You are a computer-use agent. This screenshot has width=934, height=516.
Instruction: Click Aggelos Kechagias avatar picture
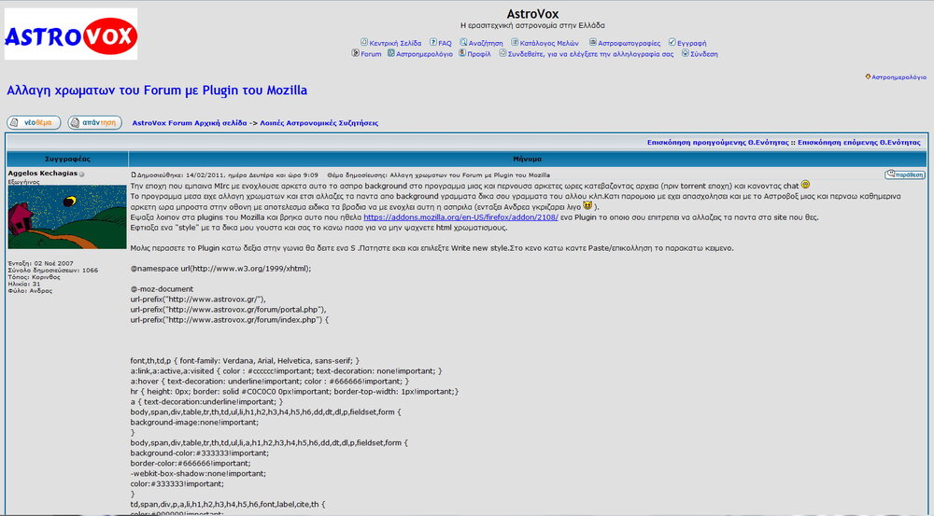tap(67, 216)
